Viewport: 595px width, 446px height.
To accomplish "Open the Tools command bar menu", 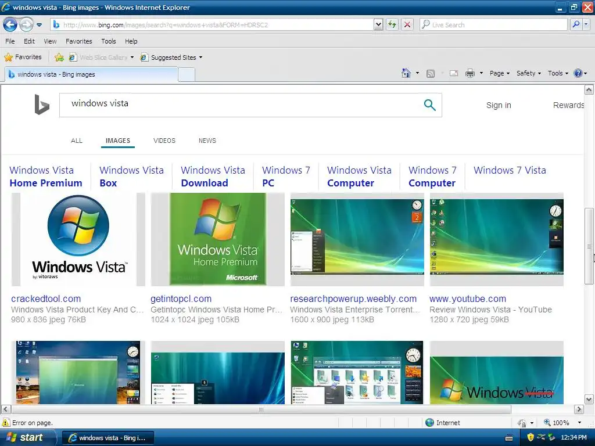I will [558, 73].
